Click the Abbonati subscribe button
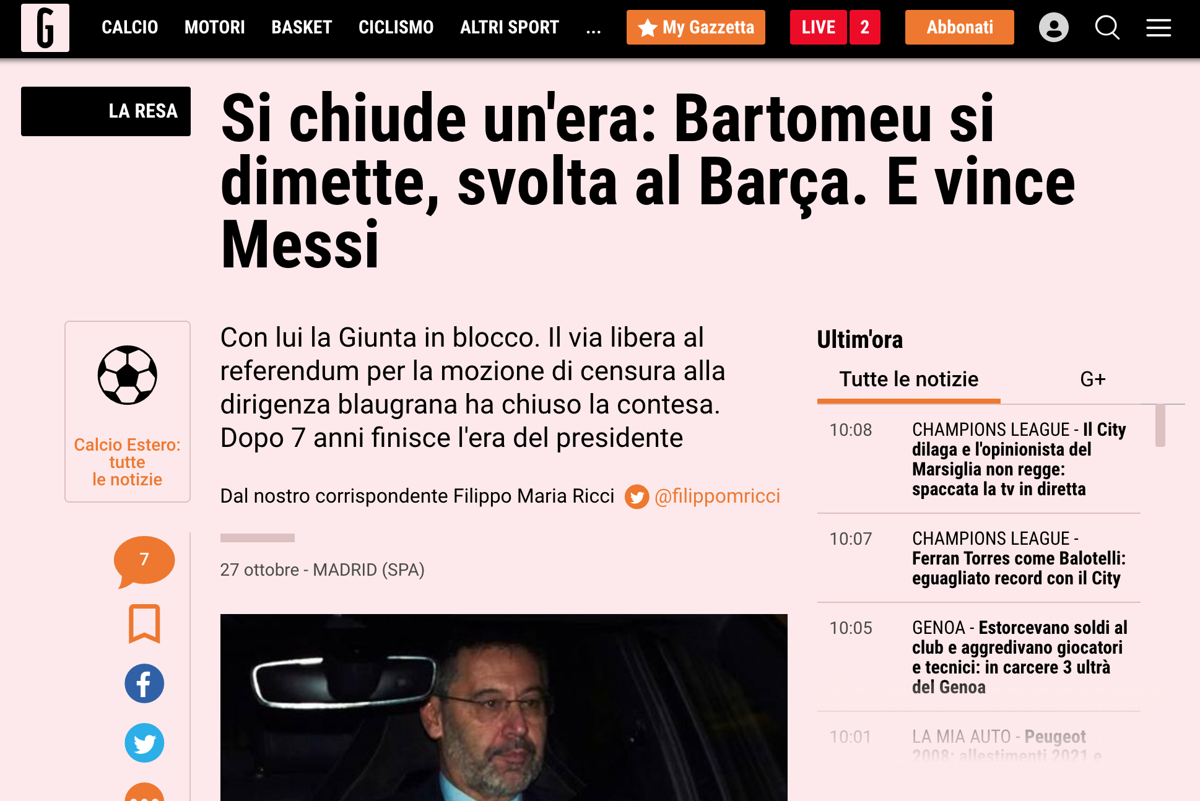Viewport: 1200px width, 801px height. pyautogui.click(x=960, y=27)
